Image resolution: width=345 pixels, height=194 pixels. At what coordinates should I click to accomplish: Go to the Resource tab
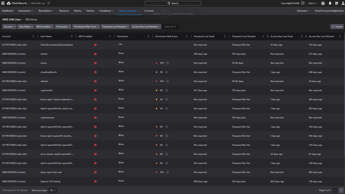(x=64, y=11)
